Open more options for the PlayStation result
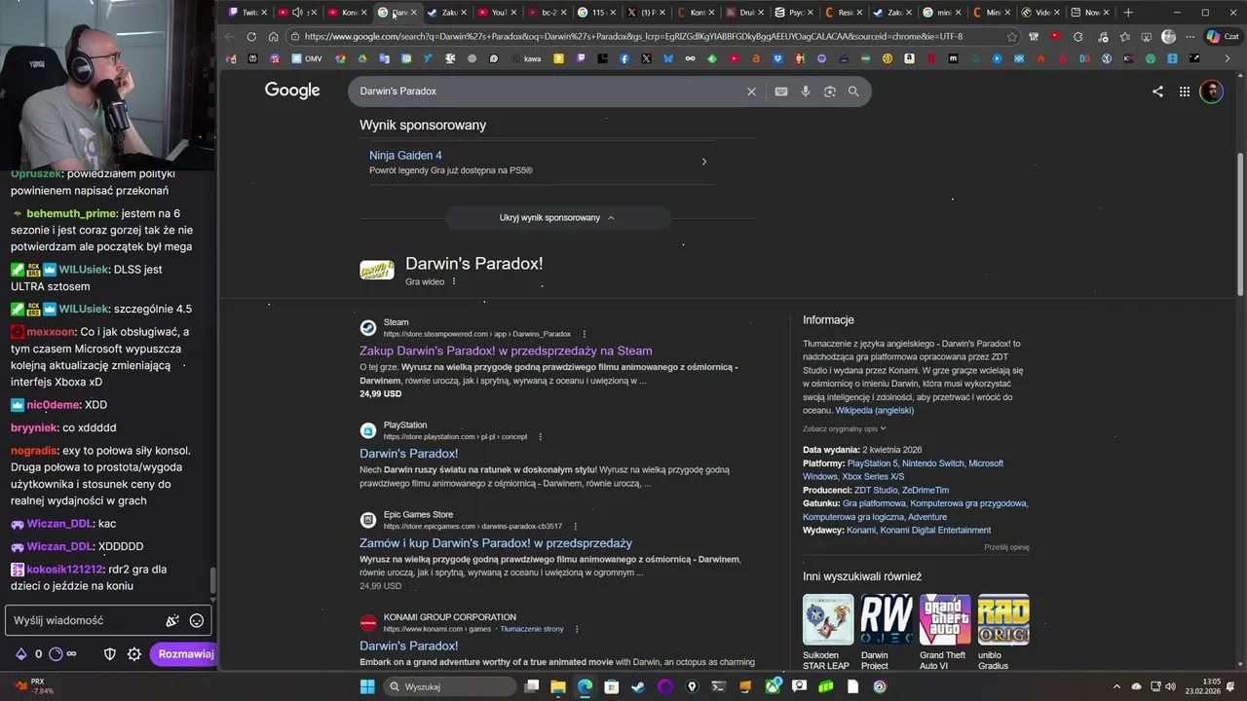1247x701 pixels. [541, 436]
